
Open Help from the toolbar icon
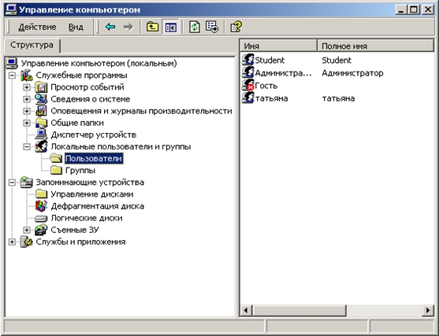pyautogui.click(x=236, y=27)
